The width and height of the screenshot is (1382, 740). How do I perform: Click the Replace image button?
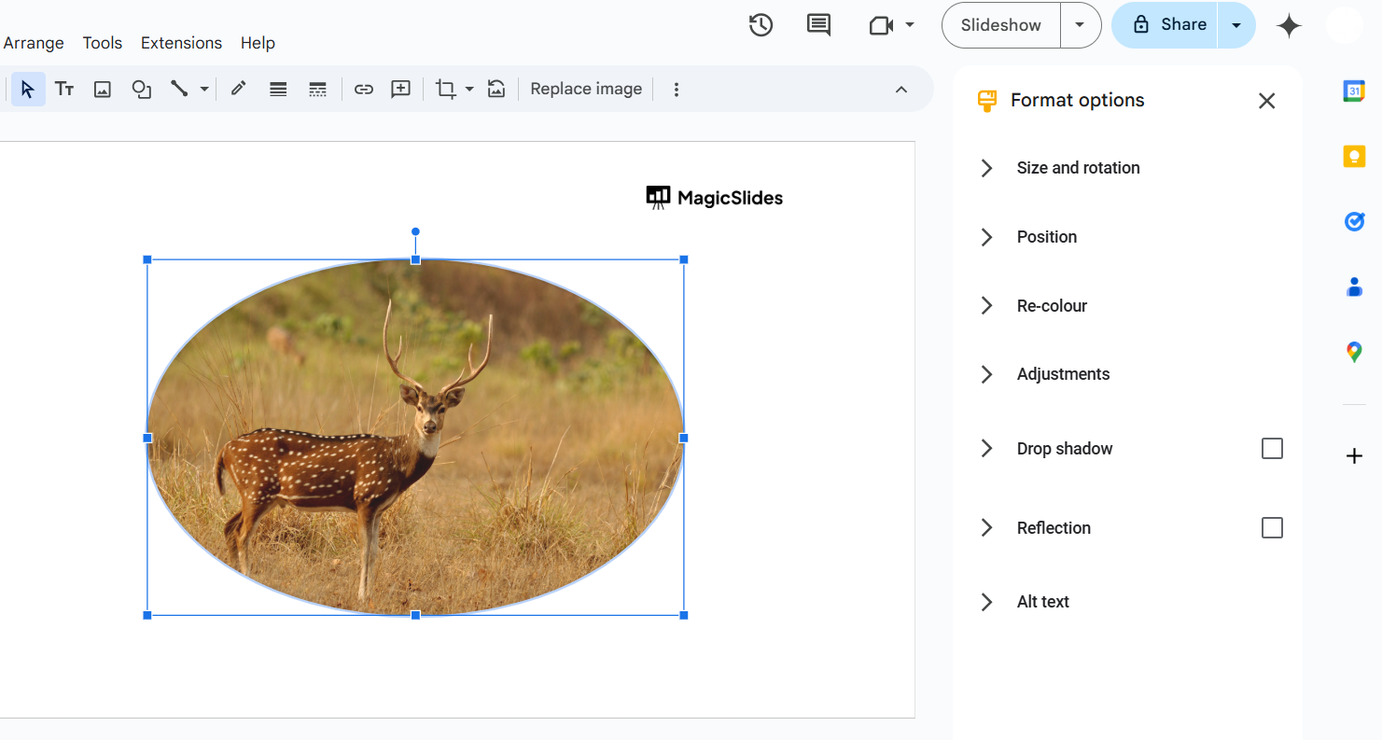pyautogui.click(x=586, y=90)
